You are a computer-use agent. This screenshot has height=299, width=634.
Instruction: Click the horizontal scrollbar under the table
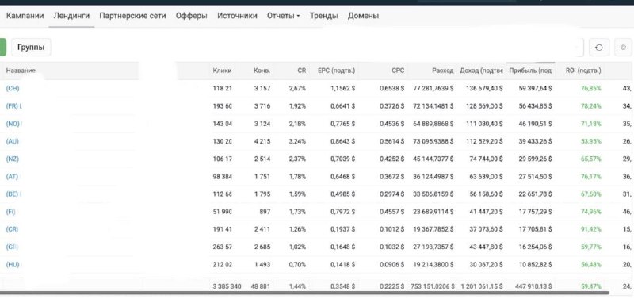click(304, 293)
